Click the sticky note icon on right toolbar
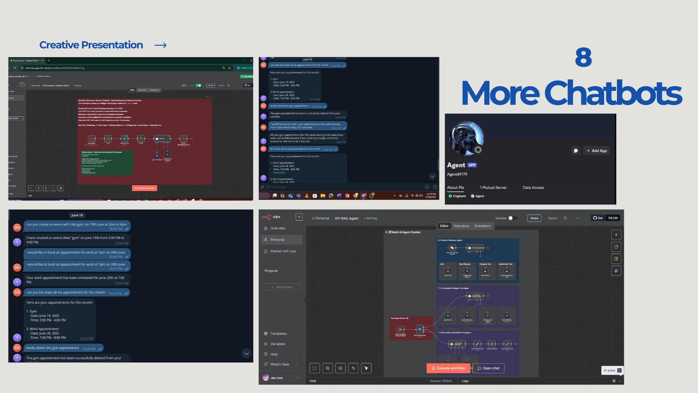The height and width of the screenshot is (393, 698). pyautogui.click(x=616, y=247)
